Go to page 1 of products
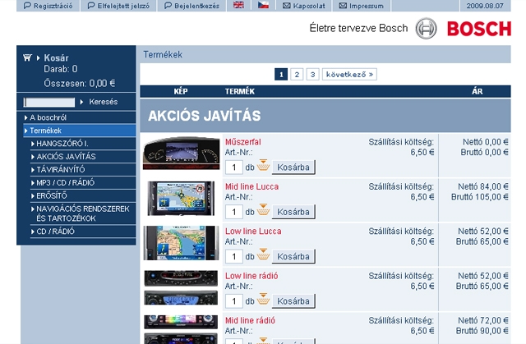 281,75
